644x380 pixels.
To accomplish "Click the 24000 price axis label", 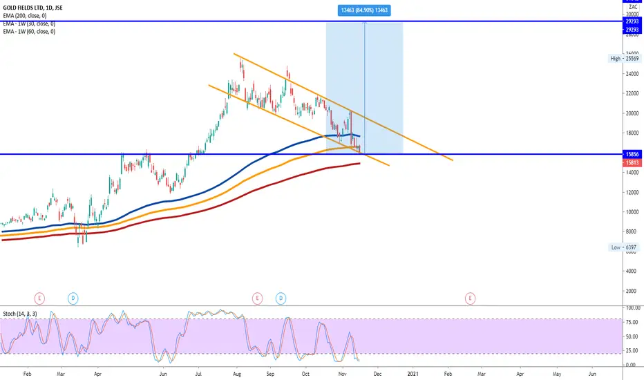I will pos(632,74).
